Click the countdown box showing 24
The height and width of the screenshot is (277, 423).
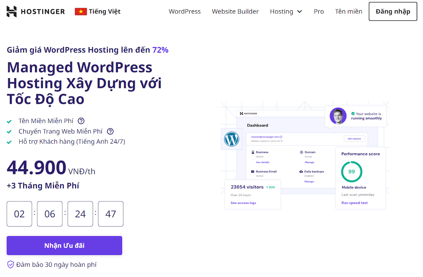click(80, 214)
